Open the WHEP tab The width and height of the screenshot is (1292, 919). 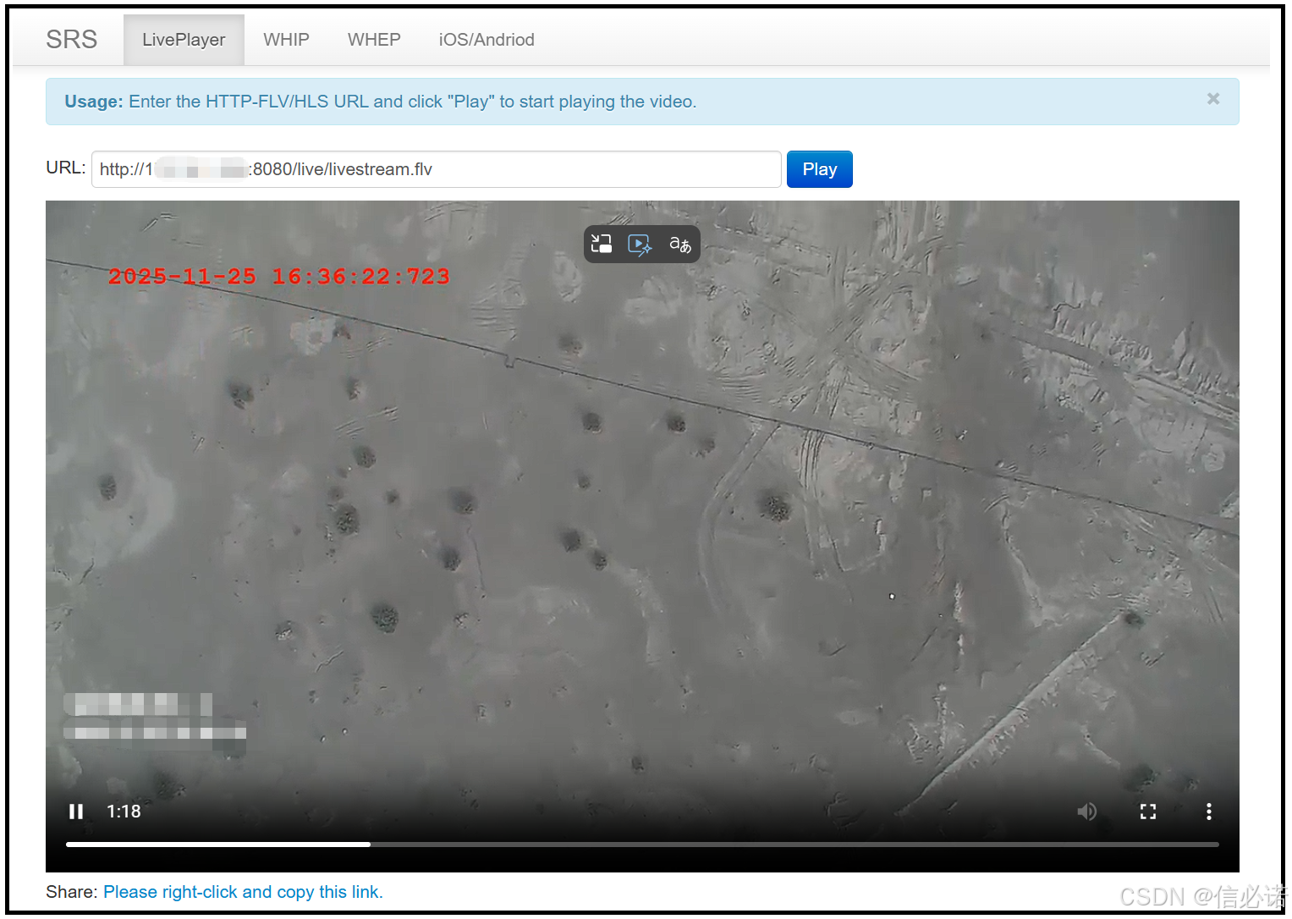click(374, 40)
